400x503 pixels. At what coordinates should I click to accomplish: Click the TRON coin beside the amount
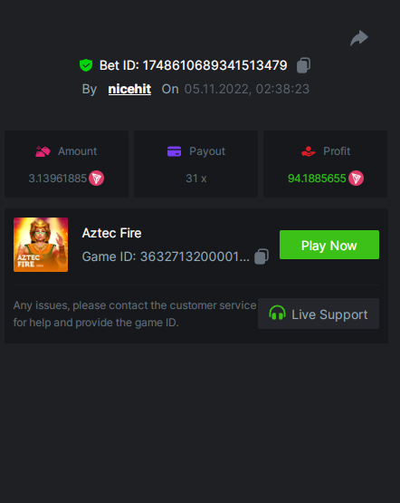pos(97,179)
